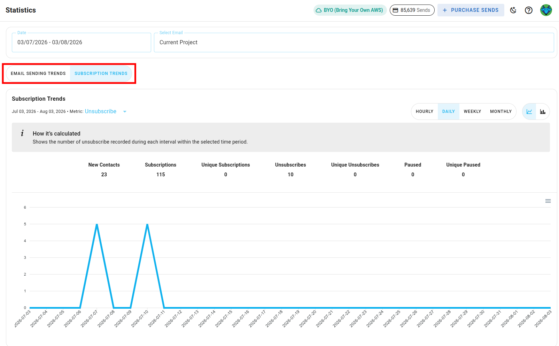Screen dimensions: 559x346
Task: Click the Statistics page title
Action: point(21,10)
